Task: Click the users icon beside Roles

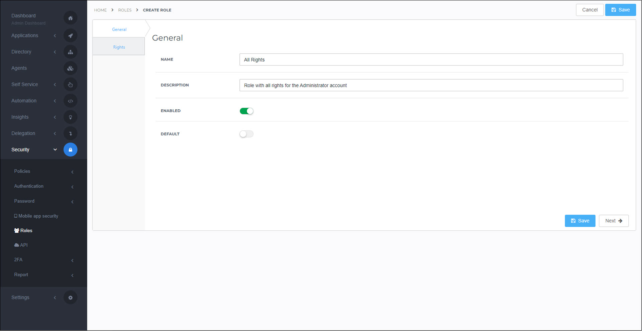Action: (x=16, y=231)
